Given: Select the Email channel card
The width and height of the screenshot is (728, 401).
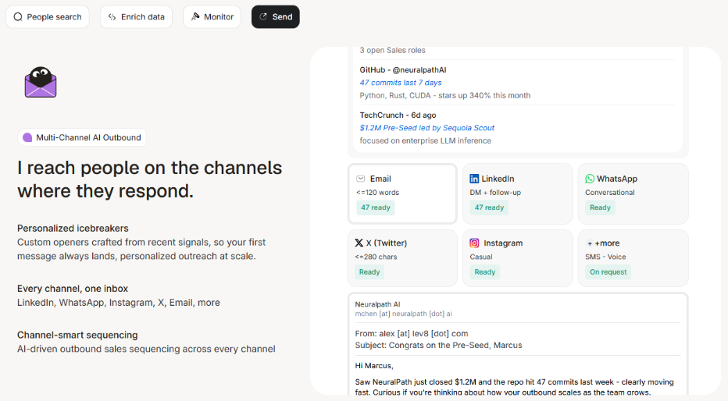Looking at the screenshot, I should [402, 193].
